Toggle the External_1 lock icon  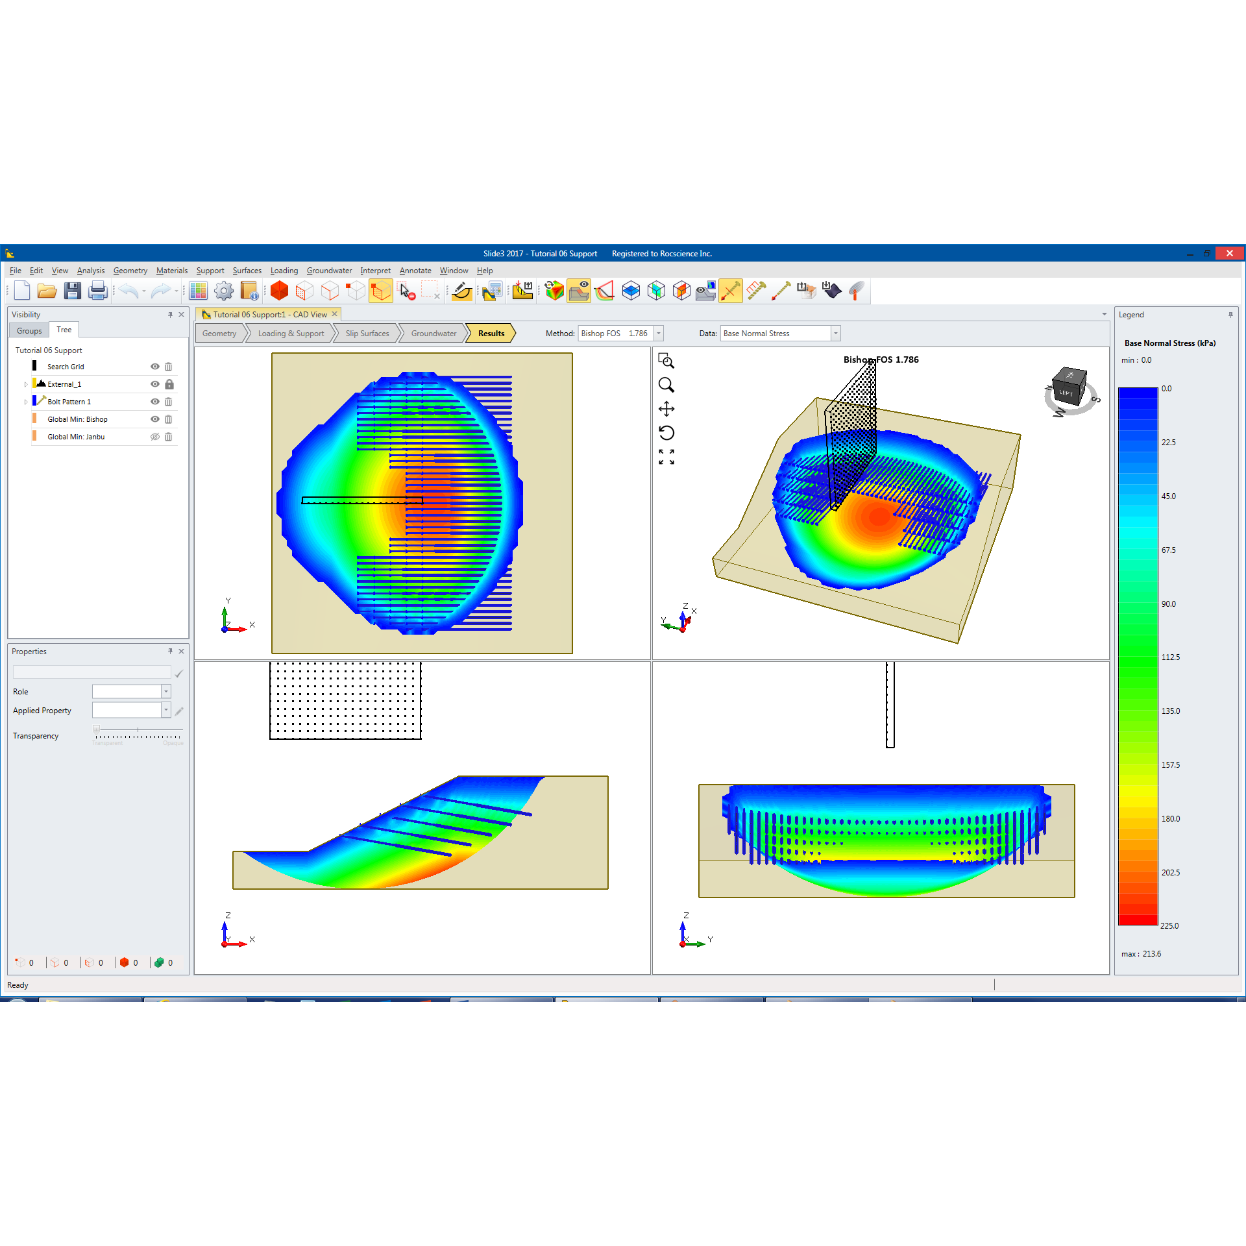coord(169,384)
